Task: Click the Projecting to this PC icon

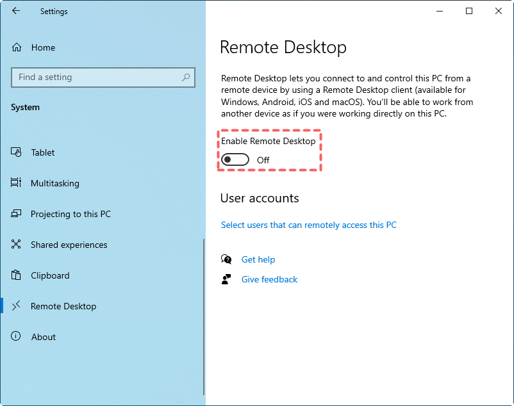Action: point(17,214)
